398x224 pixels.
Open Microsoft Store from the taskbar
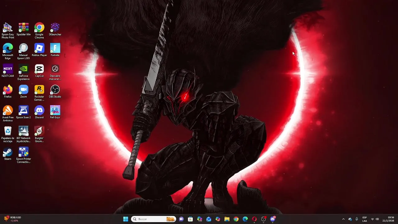pyautogui.click(x=190, y=219)
